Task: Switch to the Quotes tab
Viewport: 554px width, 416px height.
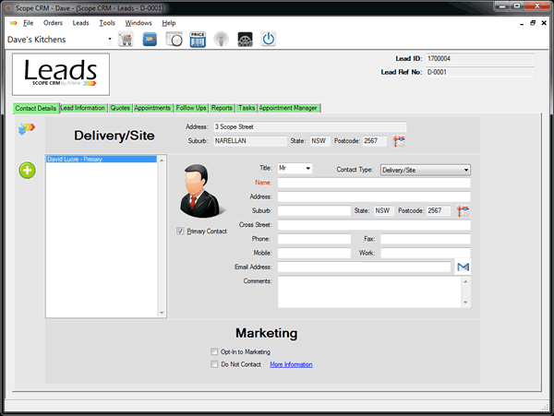Action: [x=120, y=108]
